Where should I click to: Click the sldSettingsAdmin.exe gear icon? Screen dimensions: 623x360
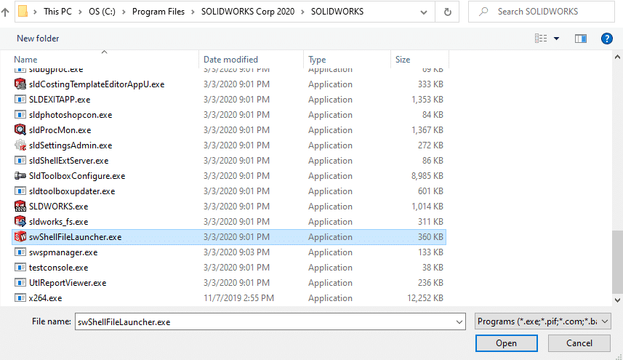[20, 145]
